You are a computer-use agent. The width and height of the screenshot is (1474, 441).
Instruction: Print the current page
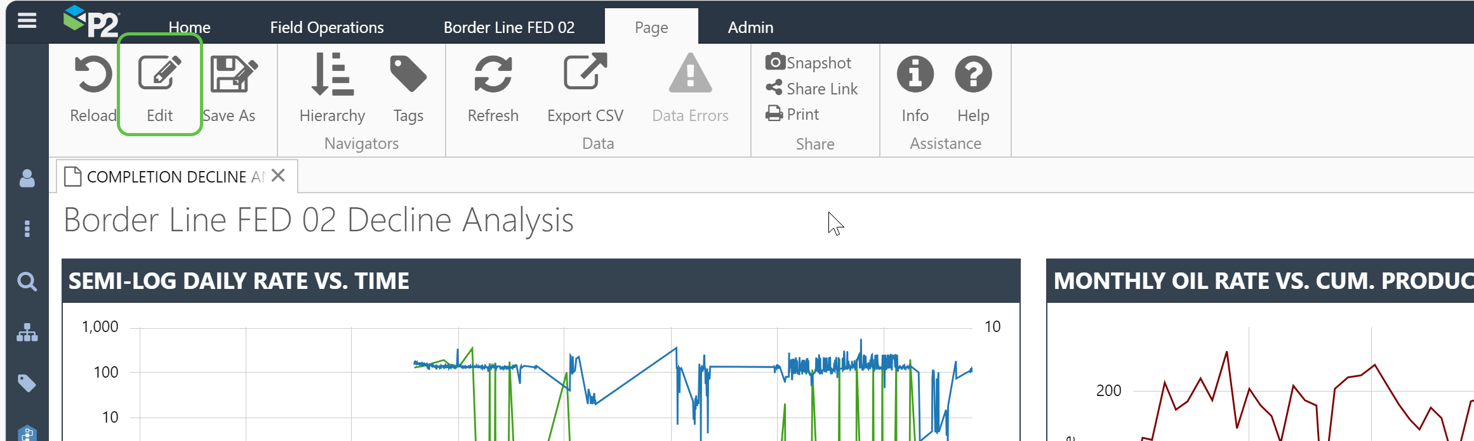click(x=793, y=114)
